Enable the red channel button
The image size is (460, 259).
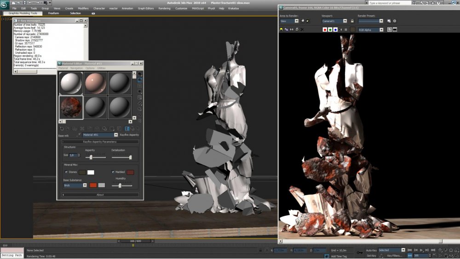click(x=324, y=30)
